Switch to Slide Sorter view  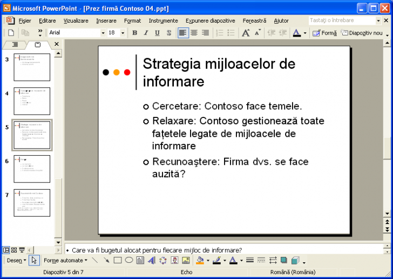pos(14,250)
